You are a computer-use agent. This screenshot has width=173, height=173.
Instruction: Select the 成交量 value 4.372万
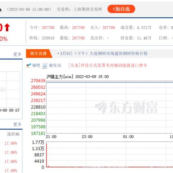[x=144, y=28]
